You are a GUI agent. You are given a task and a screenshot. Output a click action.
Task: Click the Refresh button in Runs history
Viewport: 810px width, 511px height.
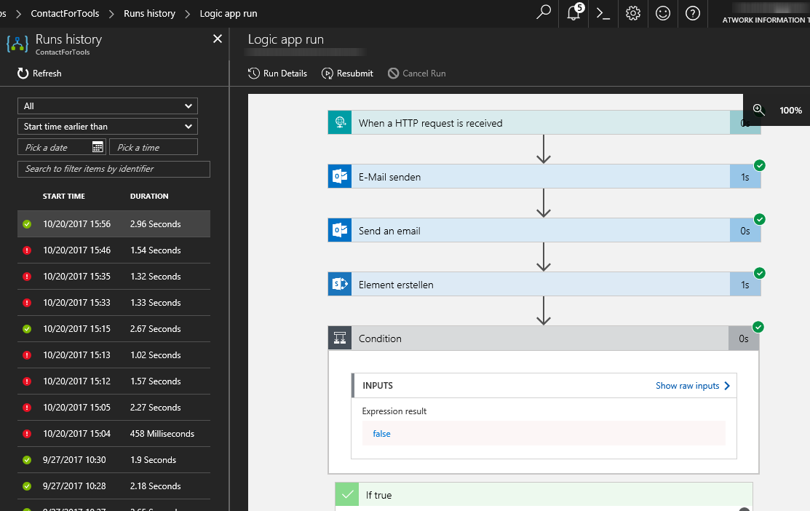[x=40, y=74]
